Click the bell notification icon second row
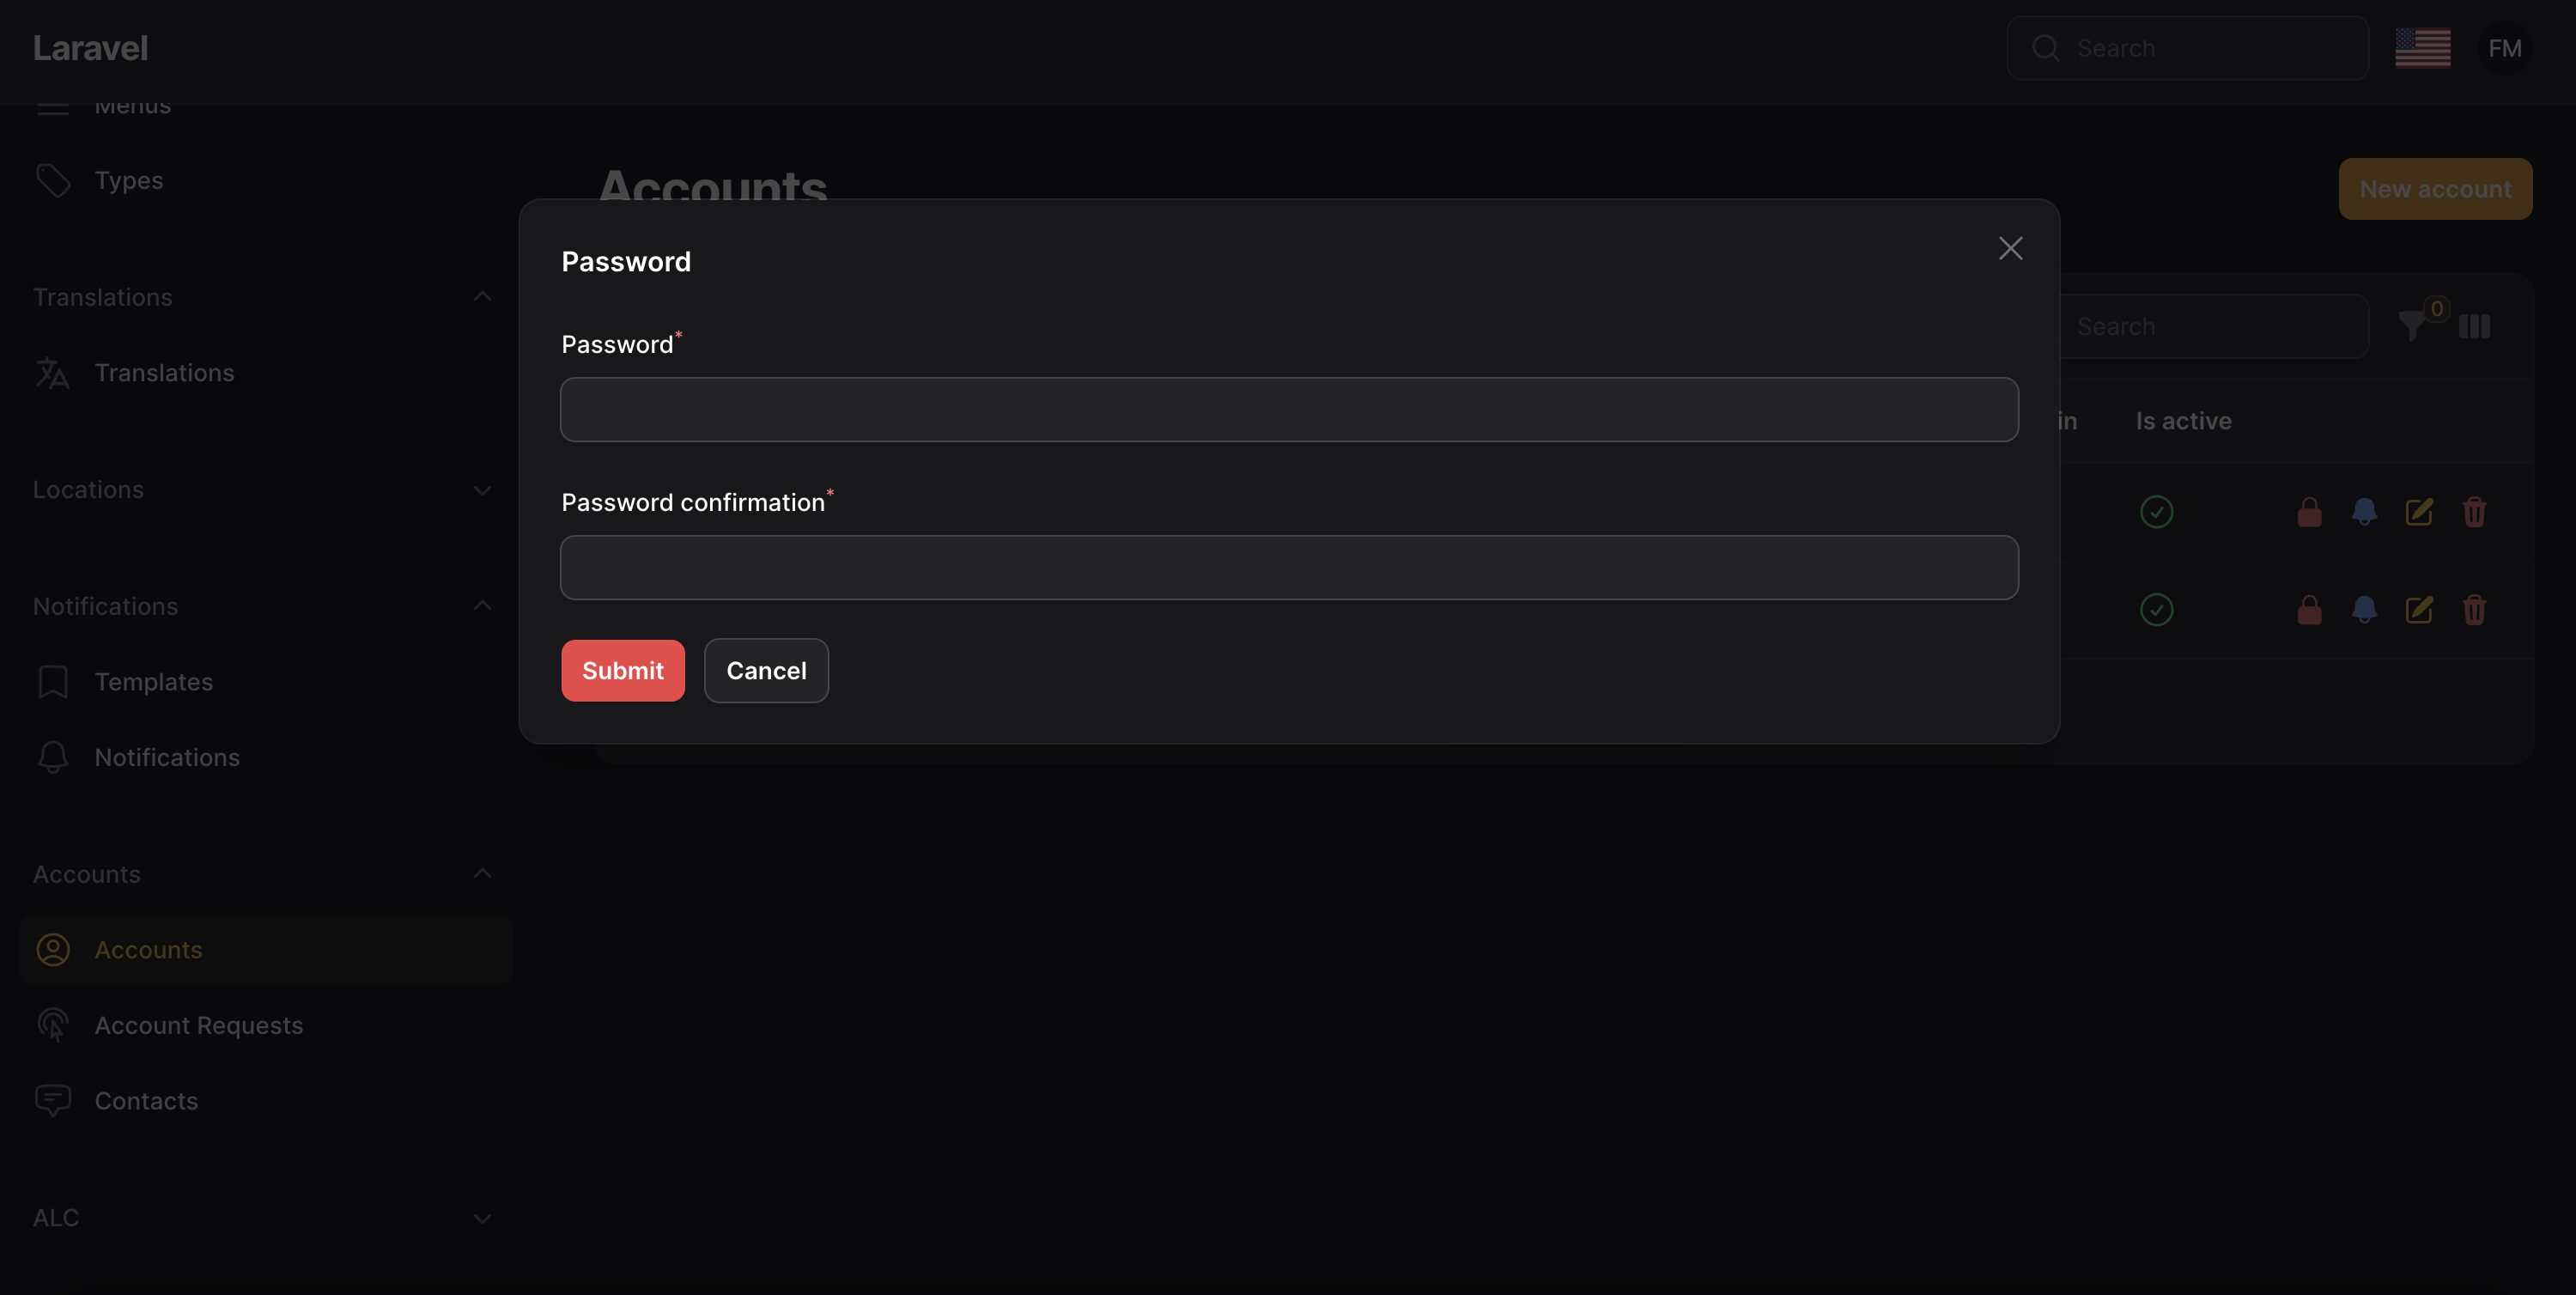 [x=2365, y=608]
